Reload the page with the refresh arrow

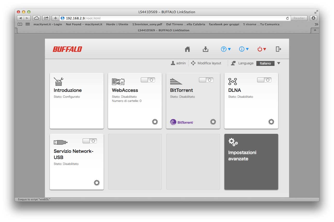(x=287, y=18)
